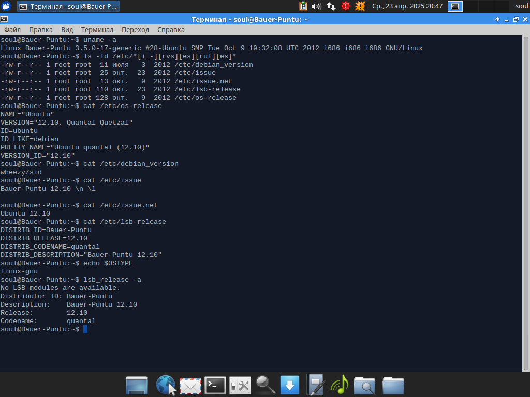Click the "No LSB modules are available." line
Viewport: 530px width, 397px height.
point(61,288)
